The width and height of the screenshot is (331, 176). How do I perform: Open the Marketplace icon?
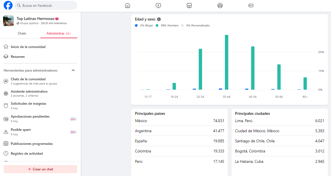click(189, 6)
